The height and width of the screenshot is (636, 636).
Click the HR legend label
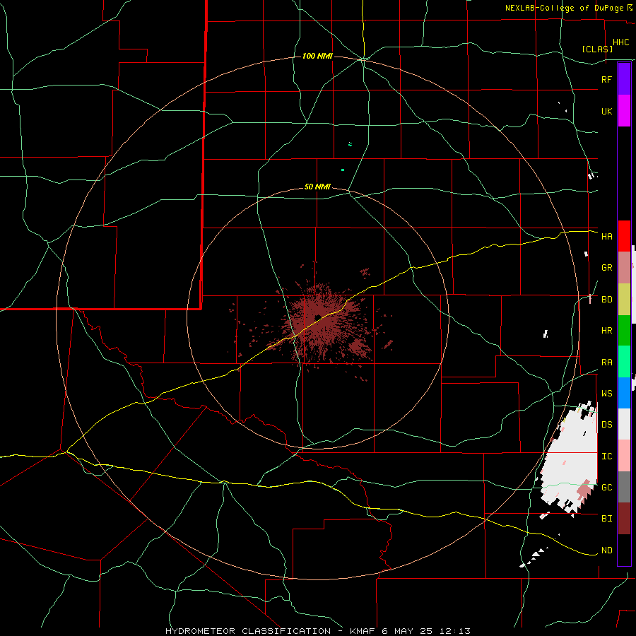tap(606, 331)
